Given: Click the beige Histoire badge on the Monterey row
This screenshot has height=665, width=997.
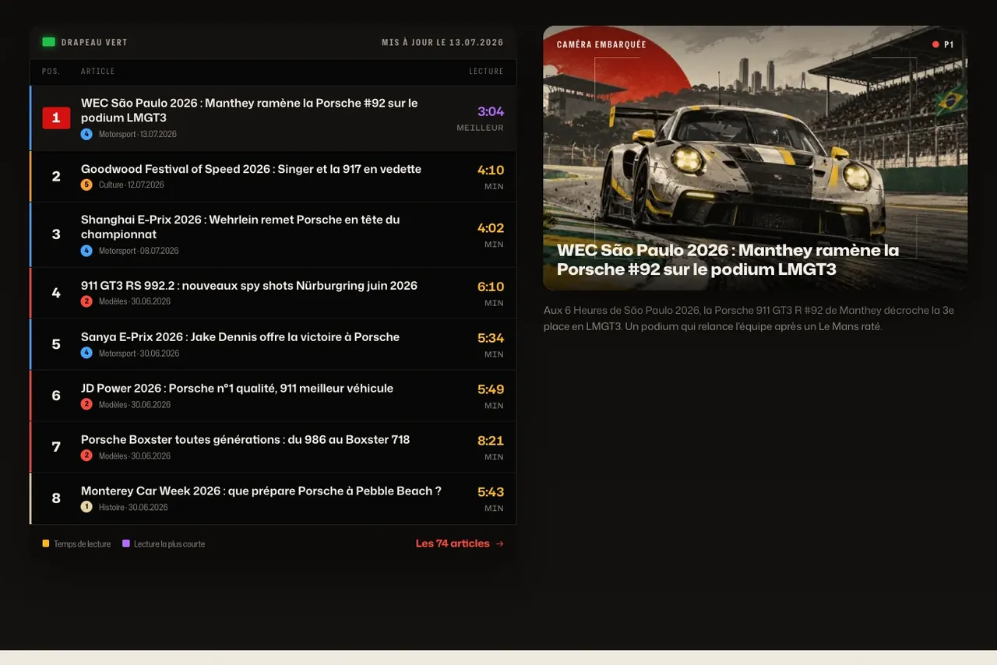Looking at the screenshot, I should click(x=86, y=507).
